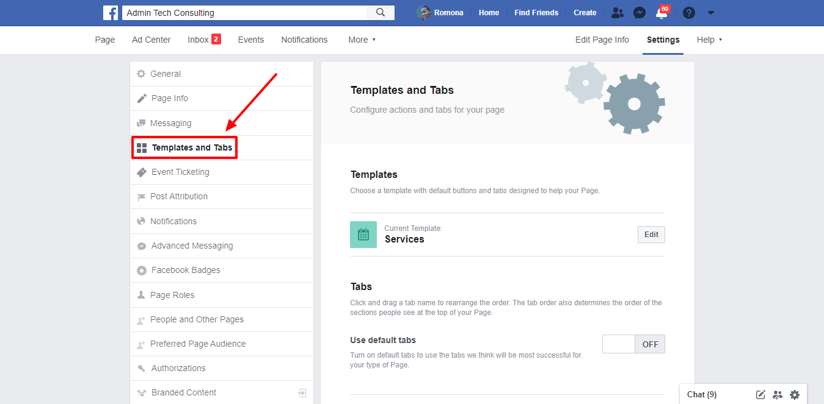Viewport: 824px width, 404px height.
Task: Click the Authorizations wrench icon
Action: pos(142,369)
